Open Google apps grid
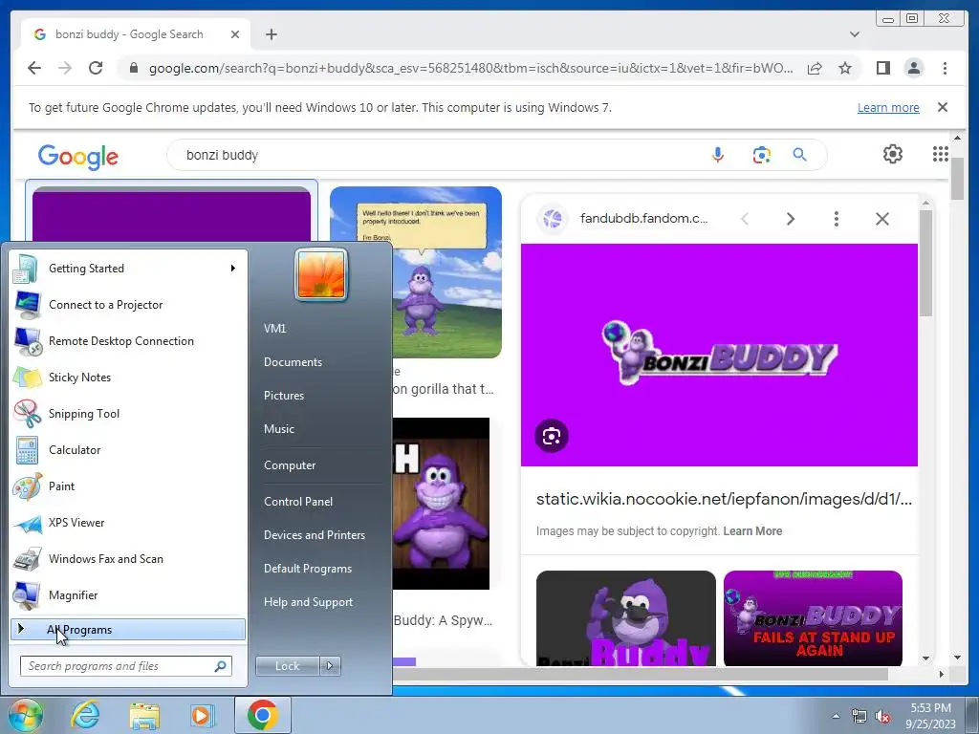Image resolution: width=979 pixels, height=734 pixels. pyautogui.click(x=941, y=154)
